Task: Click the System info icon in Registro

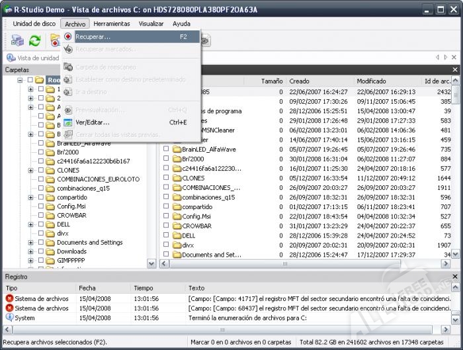Action: [x=9, y=317]
